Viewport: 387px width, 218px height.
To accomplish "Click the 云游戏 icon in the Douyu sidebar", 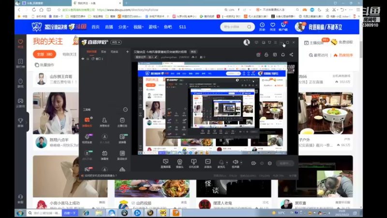I will click(20, 103).
